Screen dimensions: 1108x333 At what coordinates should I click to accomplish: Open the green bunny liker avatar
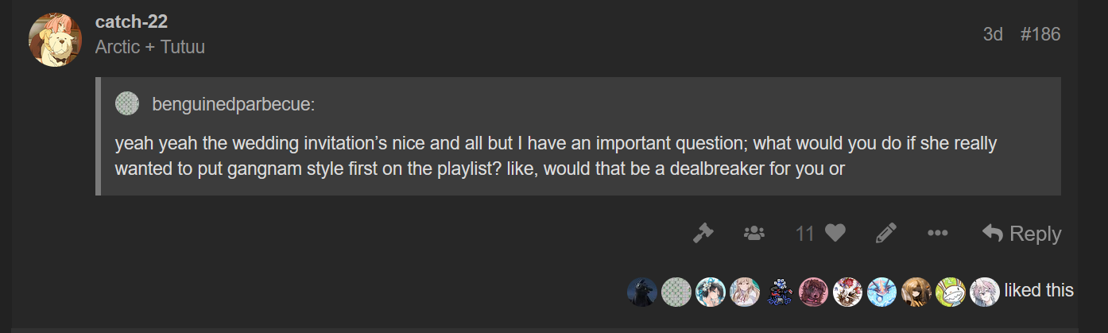tap(951, 292)
